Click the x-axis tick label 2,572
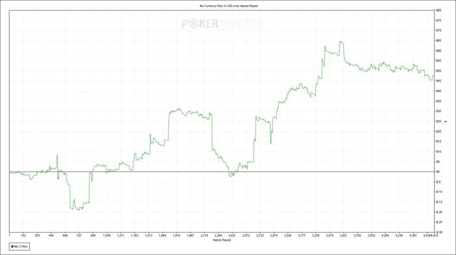 [246, 235]
